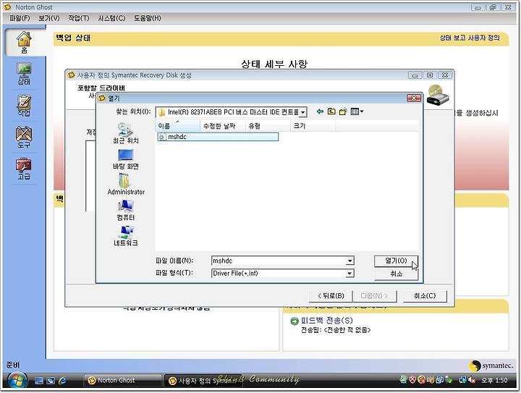Expand the file type (파일 형식) dropdown
Viewport: 521px width, 393px height.
click(x=350, y=274)
